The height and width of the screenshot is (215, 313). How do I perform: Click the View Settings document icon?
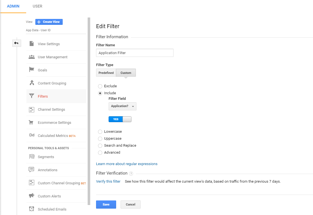tap(32, 44)
